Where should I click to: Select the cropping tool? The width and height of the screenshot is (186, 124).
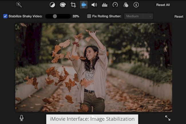(x=73, y=5)
